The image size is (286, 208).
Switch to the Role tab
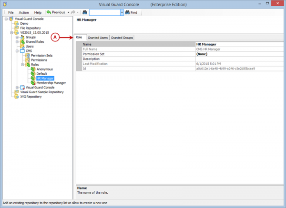pos(79,37)
